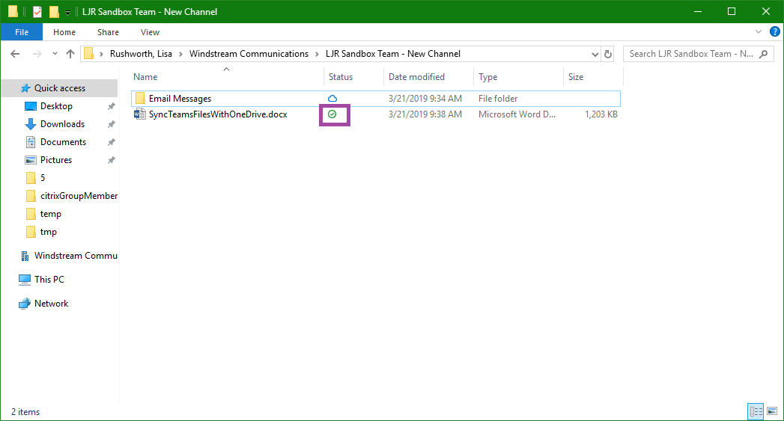This screenshot has height=421, width=784.
Task: Open the temp folder in sidebar
Action: pyautogui.click(x=50, y=214)
